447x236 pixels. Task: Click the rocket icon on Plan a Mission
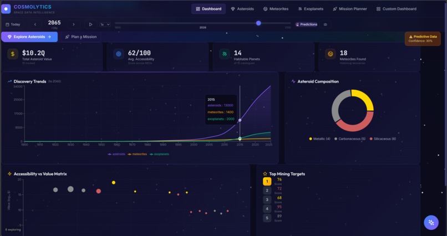coord(67,37)
